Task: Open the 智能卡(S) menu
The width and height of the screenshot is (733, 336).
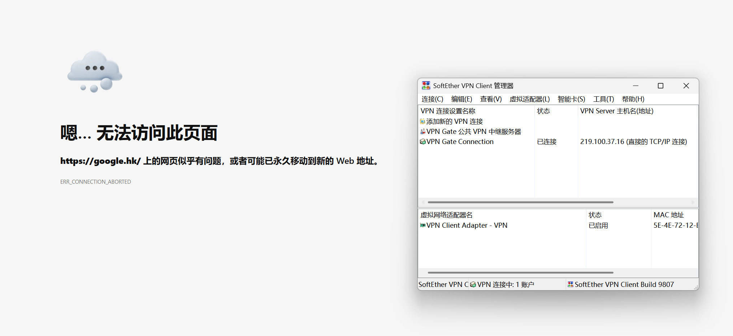Action: [x=571, y=99]
